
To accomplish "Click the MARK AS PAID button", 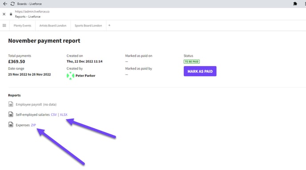I will (x=200, y=71).
